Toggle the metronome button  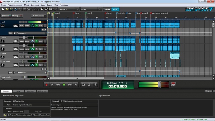pos(89,85)
